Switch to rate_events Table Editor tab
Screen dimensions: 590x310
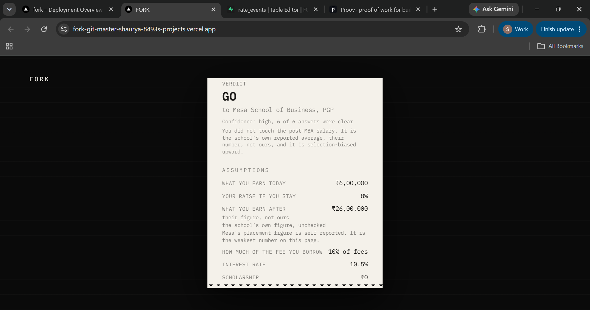(x=273, y=10)
